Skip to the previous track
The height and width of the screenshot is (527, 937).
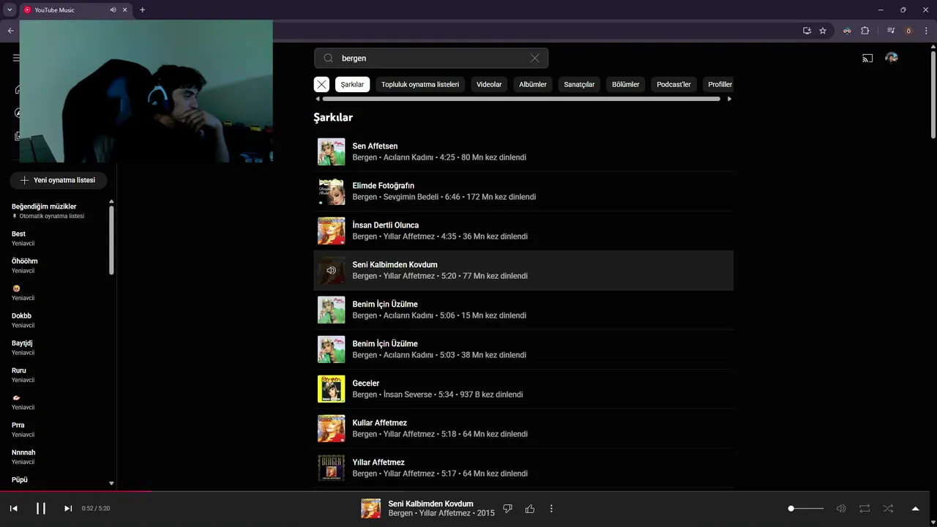click(x=13, y=508)
